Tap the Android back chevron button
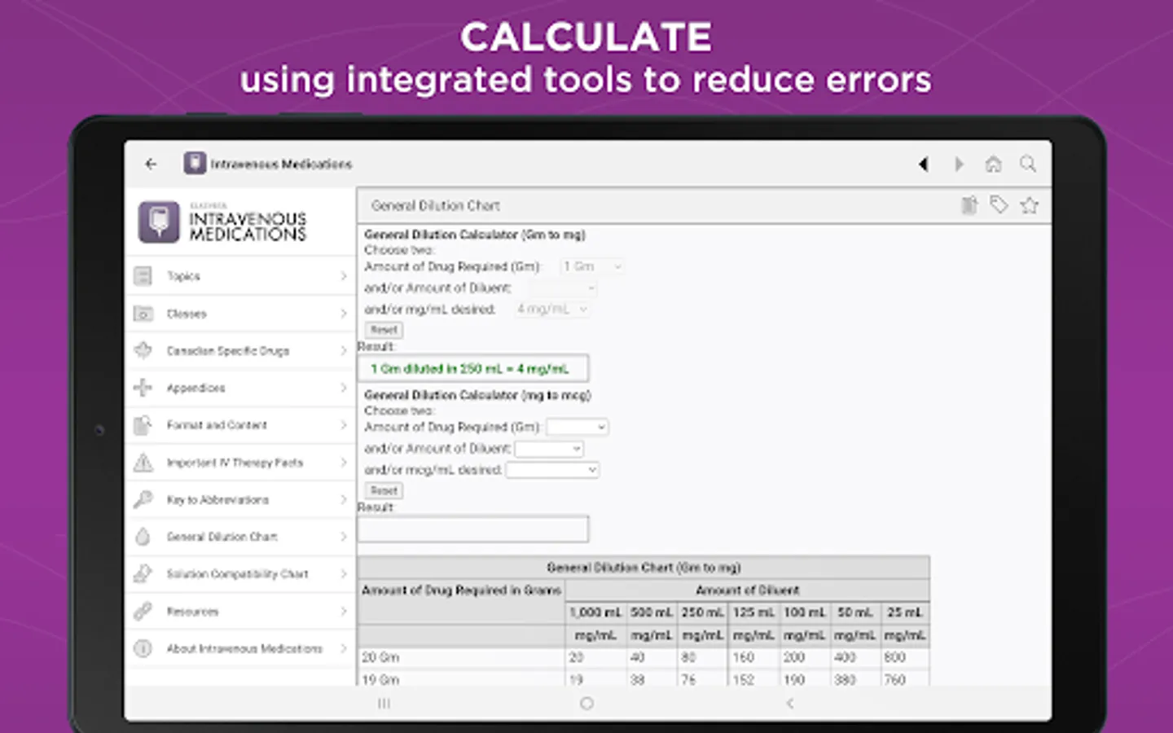1173x733 pixels. (x=789, y=703)
